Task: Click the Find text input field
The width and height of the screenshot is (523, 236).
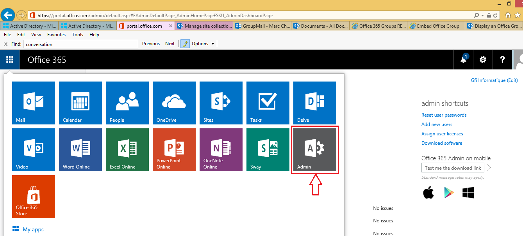Action: click(x=81, y=44)
